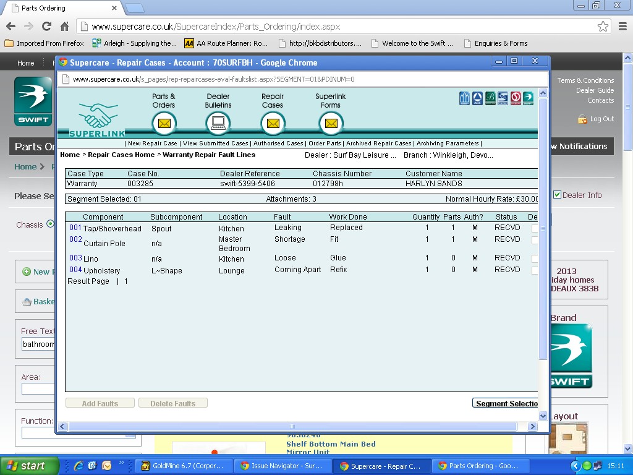The image size is (633, 475).
Task: Expand hidden system tray icons
Action: point(575,466)
